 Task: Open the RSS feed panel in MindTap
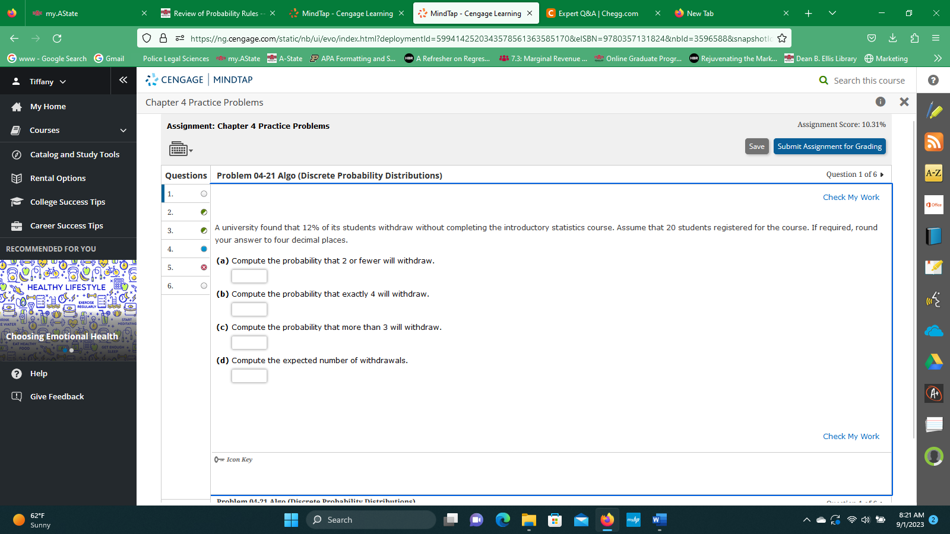tap(933, 141)
